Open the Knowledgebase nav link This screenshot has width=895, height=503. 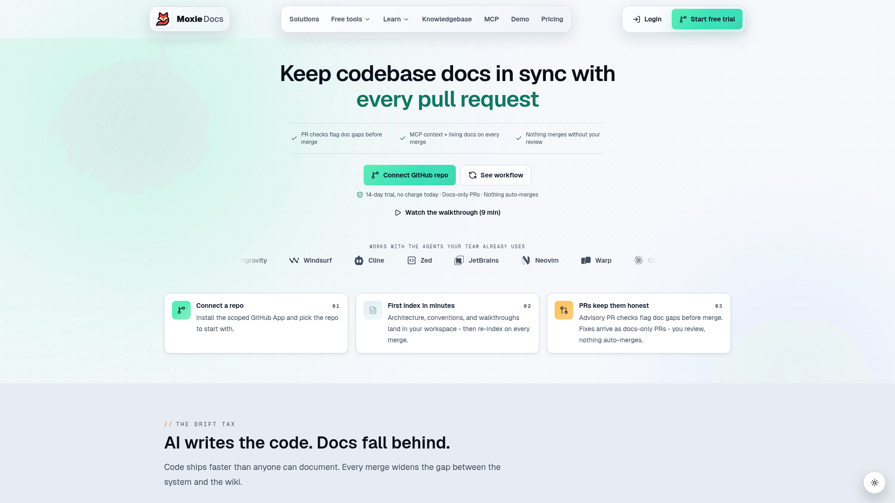click(x=447, y=19)
